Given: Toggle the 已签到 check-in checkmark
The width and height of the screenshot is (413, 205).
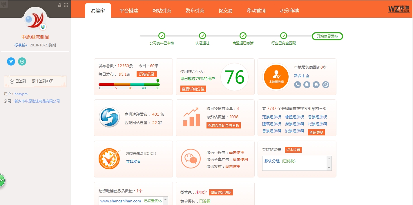Looking at the screenshot, I should (12, 81).
